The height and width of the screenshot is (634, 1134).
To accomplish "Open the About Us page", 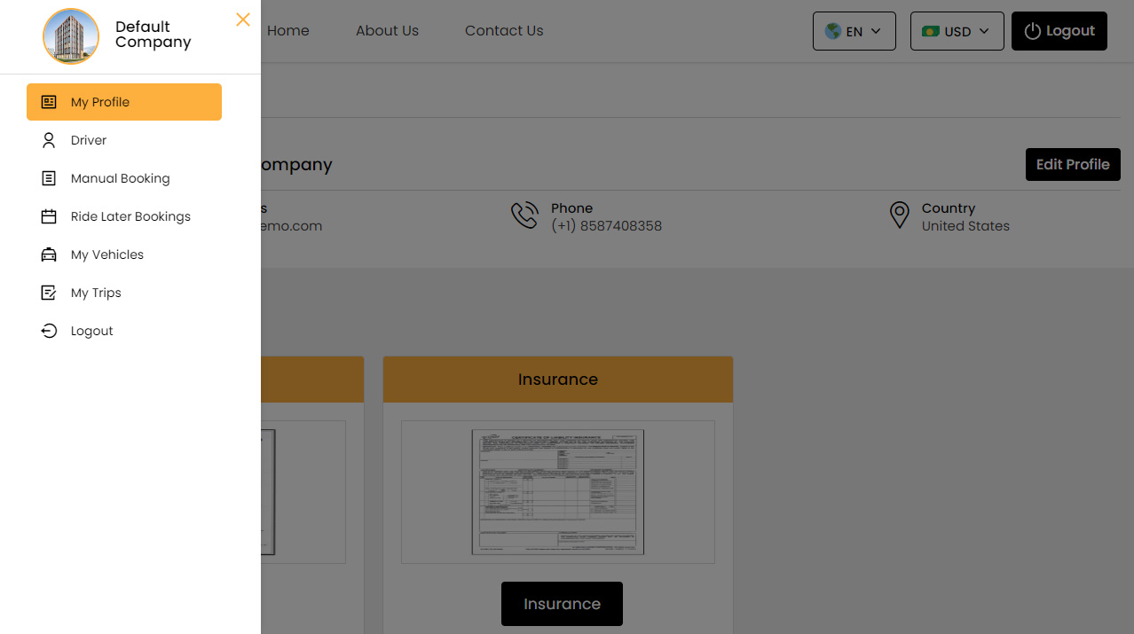I will tap(387, 30).
